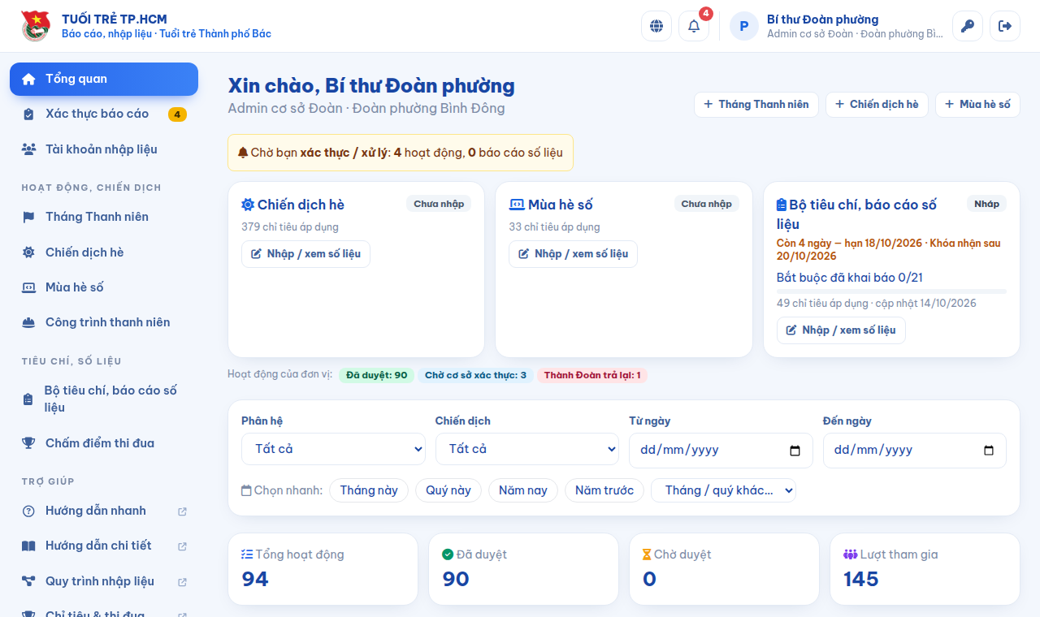The image size is (1040, 617).
Task: Select the Năm nay quick filter
Action: tap(523, 490)
